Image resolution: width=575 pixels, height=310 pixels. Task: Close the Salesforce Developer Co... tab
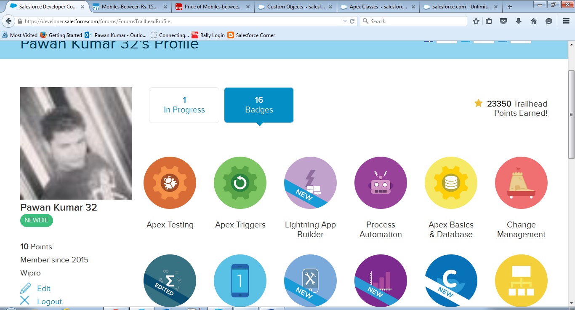point(82,7)
